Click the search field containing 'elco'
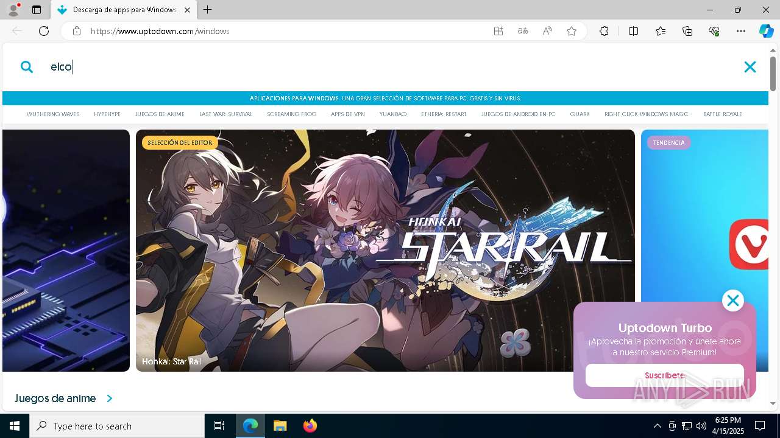This screenshot has width=780, height=438. (x=390, y=67)
